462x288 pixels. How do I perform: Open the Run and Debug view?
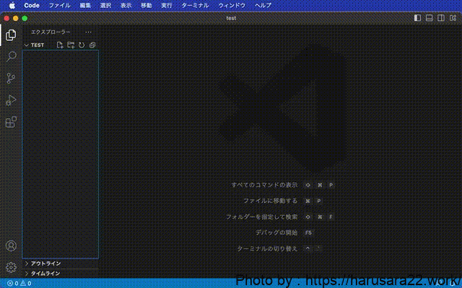(x=11, y=100)
